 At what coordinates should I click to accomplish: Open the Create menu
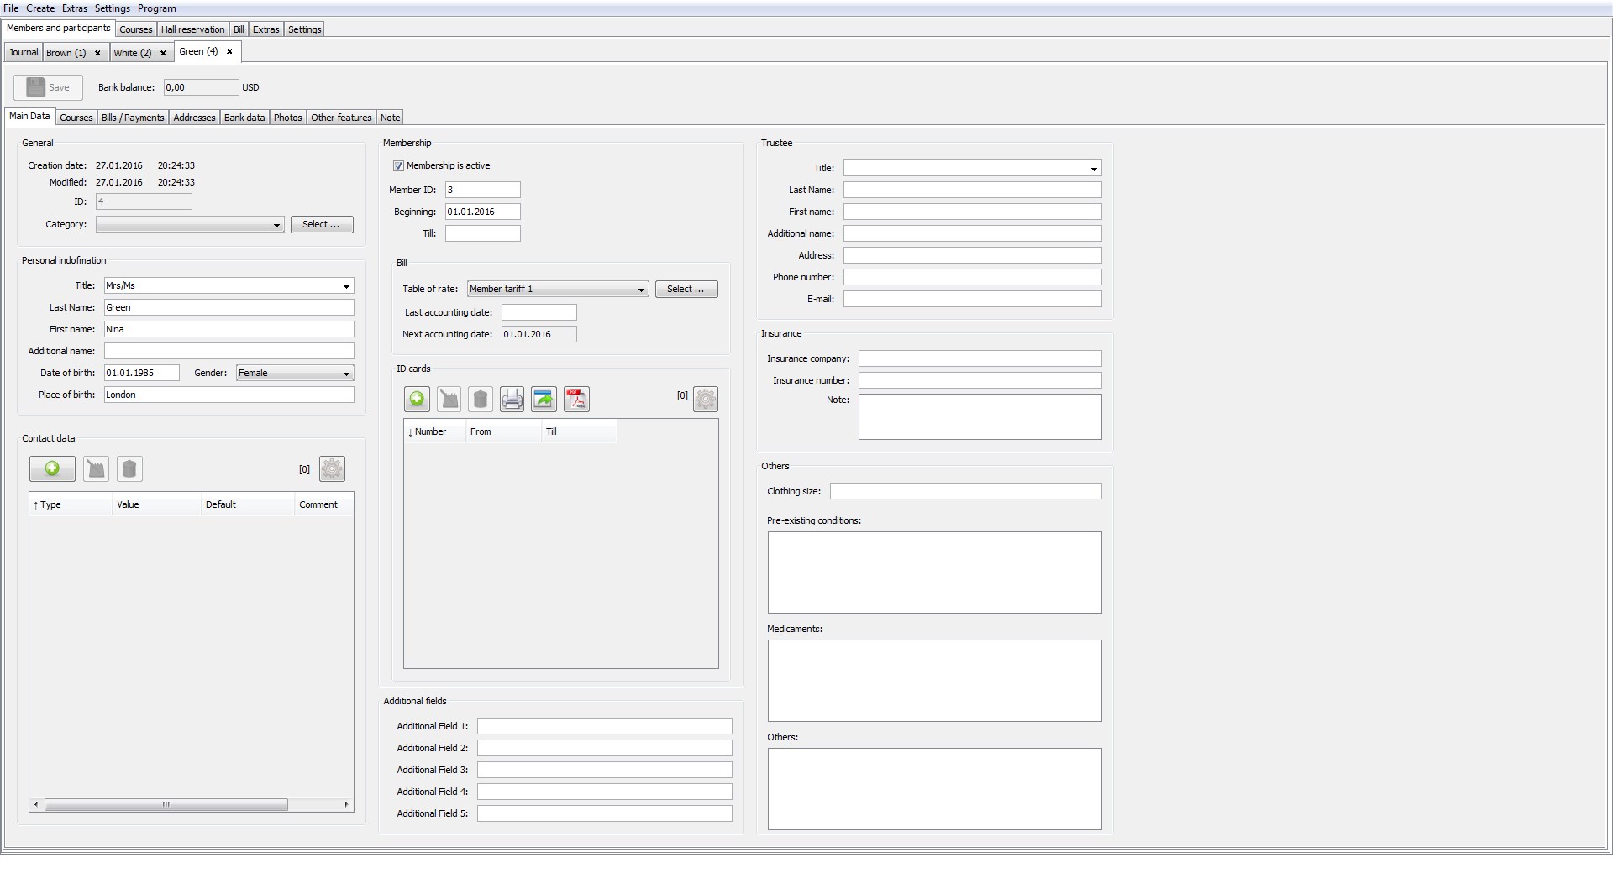(x=40, y=8)
